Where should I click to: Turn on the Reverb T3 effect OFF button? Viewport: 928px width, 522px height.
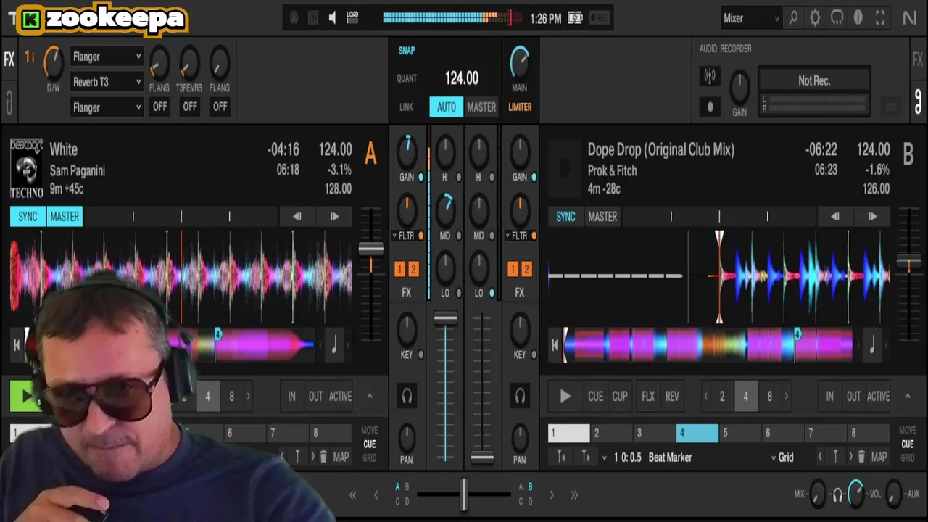190,107
